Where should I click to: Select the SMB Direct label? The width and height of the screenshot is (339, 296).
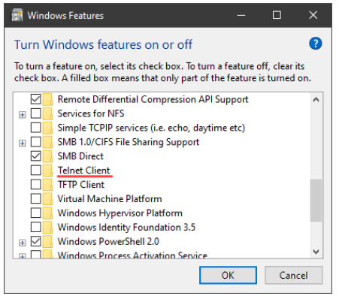click(x=80, y=156)
